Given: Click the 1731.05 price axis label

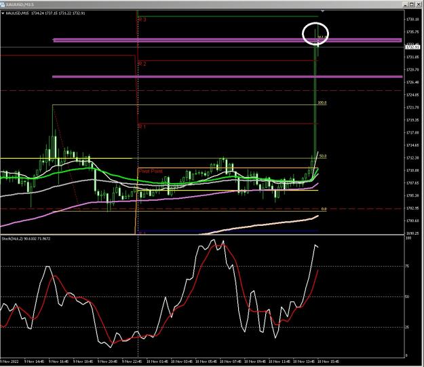Looking at the screenshot, I should [412, 57].
